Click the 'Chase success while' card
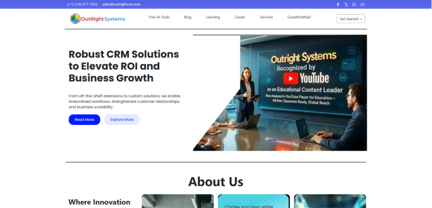This screenshot has width=432, height=208. coord(253,202)
